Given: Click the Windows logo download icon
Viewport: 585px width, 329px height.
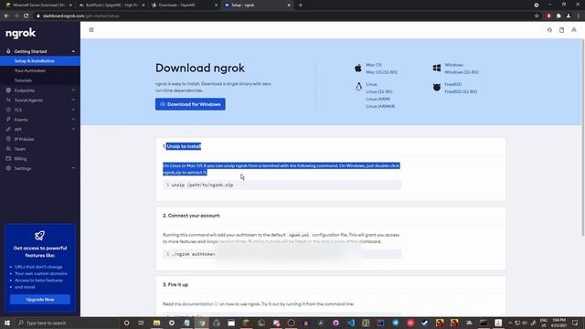Looking at the screenshot, I should 437,68.
